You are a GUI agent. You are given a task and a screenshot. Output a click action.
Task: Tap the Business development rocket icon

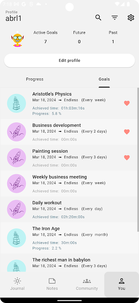tap(17, 132)
